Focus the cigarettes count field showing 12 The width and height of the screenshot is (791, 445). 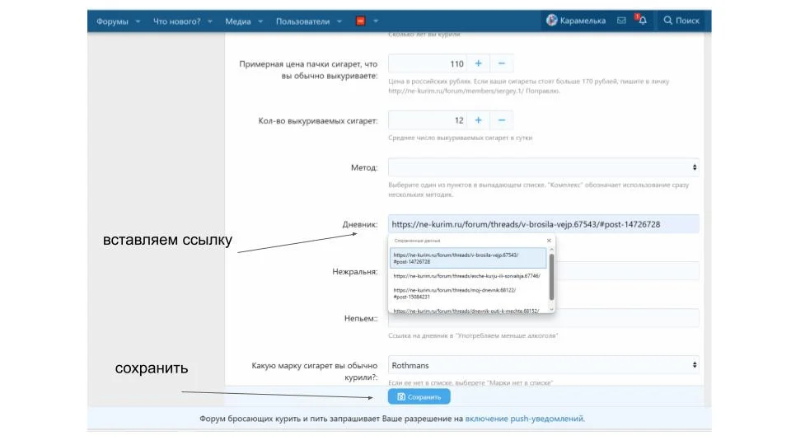(428, 120)
